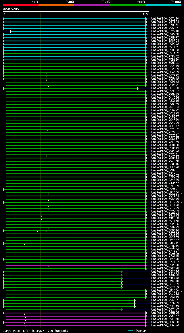The width and height of the screenshot is (184, 333).
Task: Click the gap marker on the B6TPA2 row
Action: click(x=47, y=77)
